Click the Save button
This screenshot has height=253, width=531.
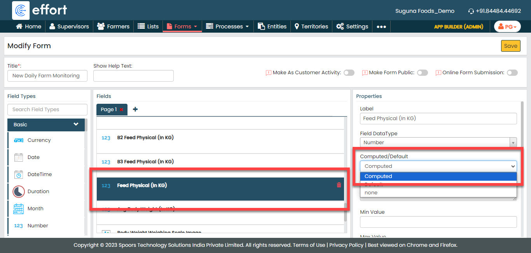510,46
